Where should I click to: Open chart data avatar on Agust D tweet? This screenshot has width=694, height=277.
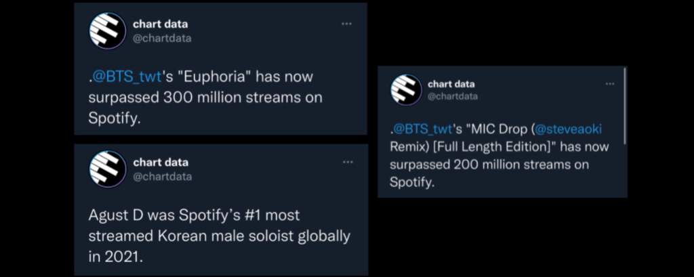(x=108, y=169)
